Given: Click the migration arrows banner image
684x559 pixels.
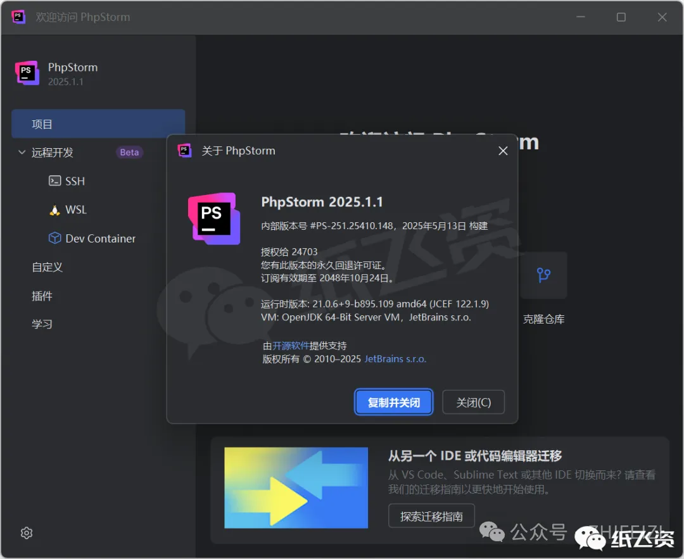Looking at the screenshot, I should (x=296, y=487).
